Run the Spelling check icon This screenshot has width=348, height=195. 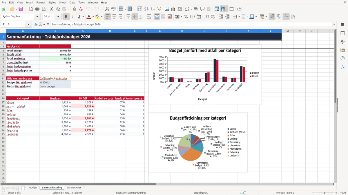pyautogui.click(x=114, y=9)
